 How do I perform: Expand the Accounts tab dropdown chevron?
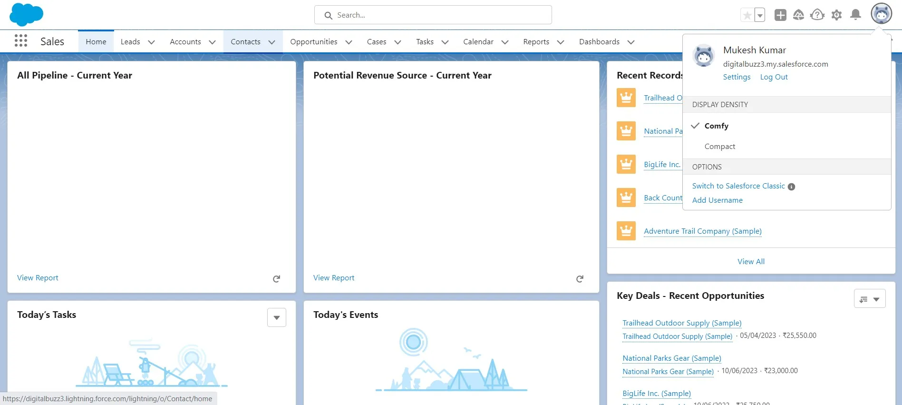212,42
